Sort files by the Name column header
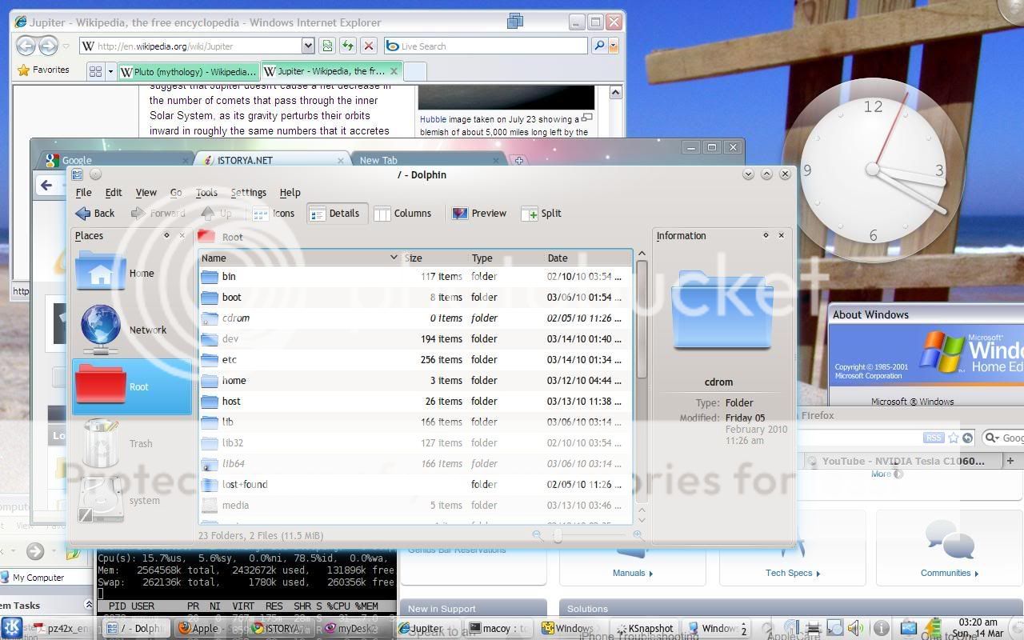This screenshot has height=640, width=1024. point(296,258)
